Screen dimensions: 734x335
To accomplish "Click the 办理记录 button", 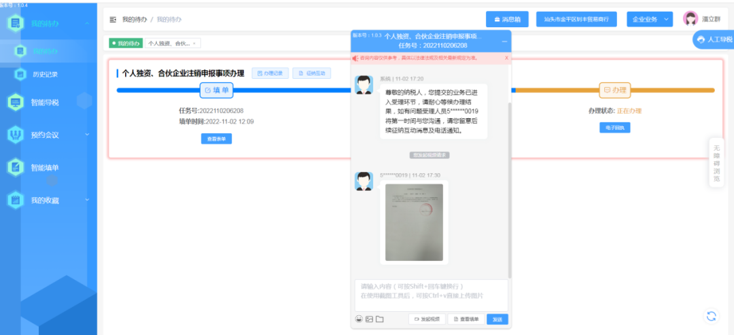I will 270,73.
